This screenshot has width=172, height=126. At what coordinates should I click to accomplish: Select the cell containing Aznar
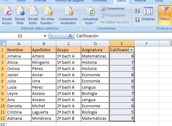click(x=44, y=75)
